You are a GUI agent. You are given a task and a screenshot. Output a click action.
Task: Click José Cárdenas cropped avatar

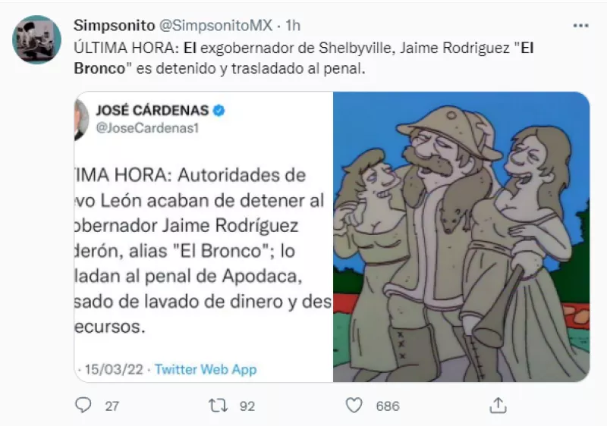pyautogui.click(x=81, y=120)
